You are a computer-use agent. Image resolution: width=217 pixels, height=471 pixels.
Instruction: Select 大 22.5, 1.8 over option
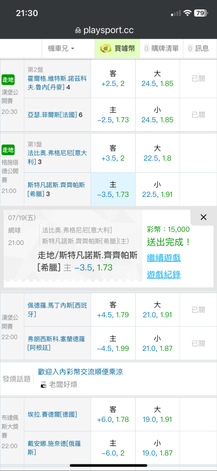[157, 153]
